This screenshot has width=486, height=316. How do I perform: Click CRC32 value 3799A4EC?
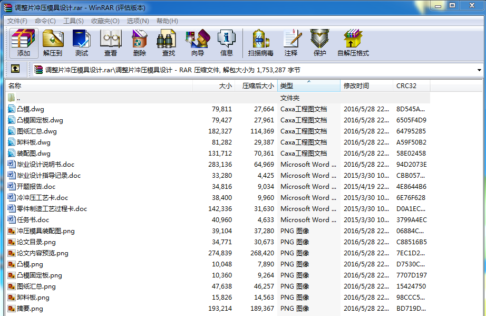point(412,220)
